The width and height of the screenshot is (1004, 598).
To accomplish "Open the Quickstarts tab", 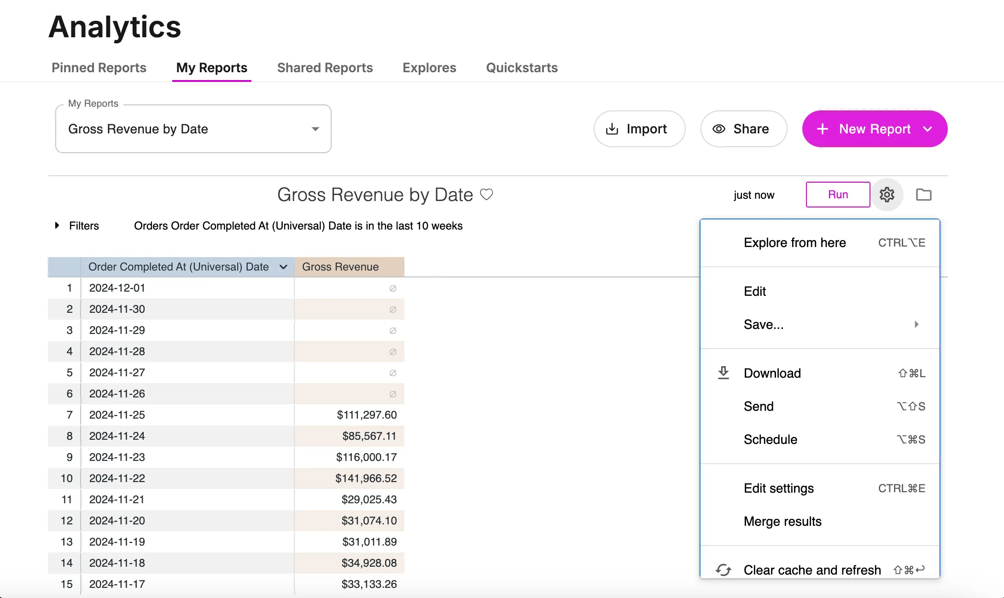I will [x=522, y=68].
